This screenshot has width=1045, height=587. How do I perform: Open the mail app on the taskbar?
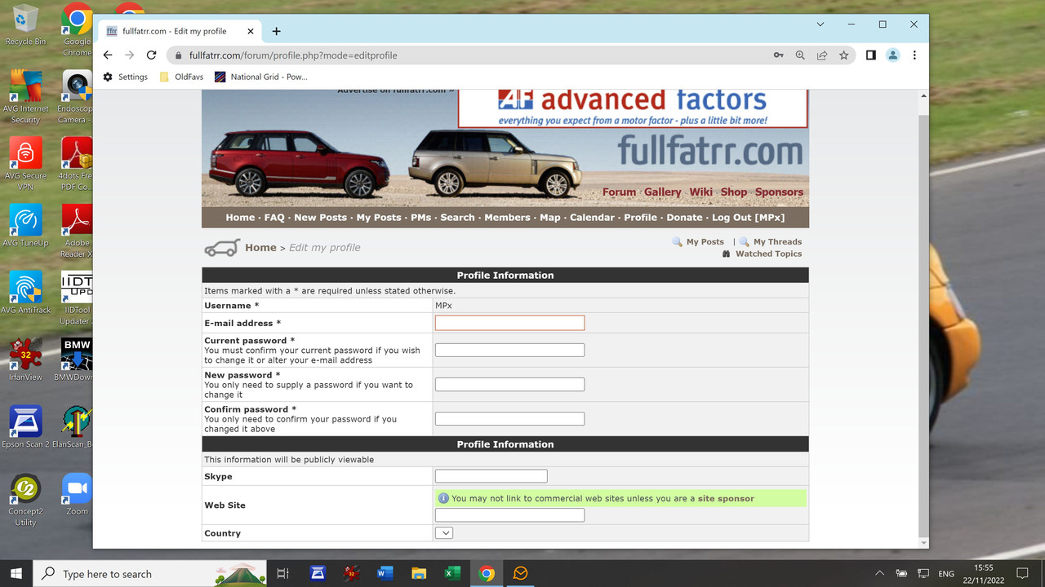(520, 573)
